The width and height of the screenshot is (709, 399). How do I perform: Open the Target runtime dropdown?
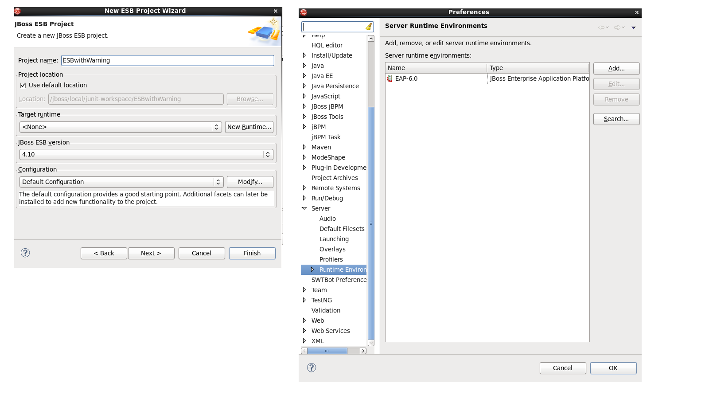click(x=121, y=127)
